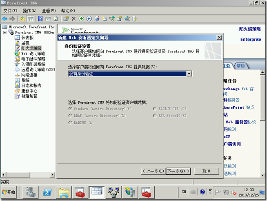Click the gray forward arrow toolbar icon

(12, 19)
